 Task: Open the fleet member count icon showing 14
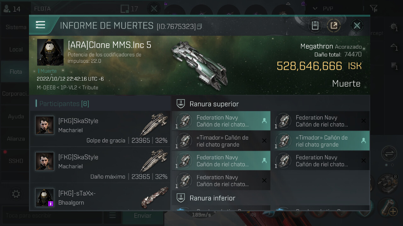(12, 9)
